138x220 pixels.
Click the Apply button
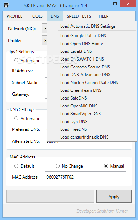coord(114,196)
